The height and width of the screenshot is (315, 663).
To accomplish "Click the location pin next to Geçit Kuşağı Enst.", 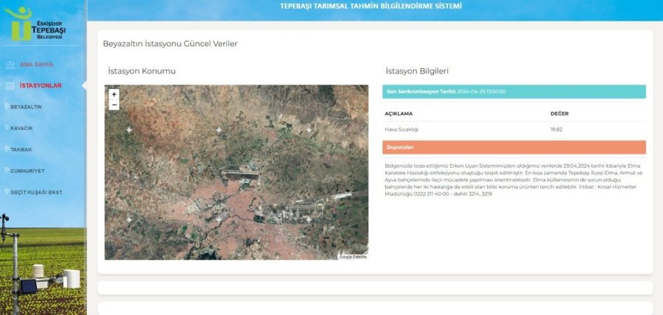I will (x=7, y=192).
